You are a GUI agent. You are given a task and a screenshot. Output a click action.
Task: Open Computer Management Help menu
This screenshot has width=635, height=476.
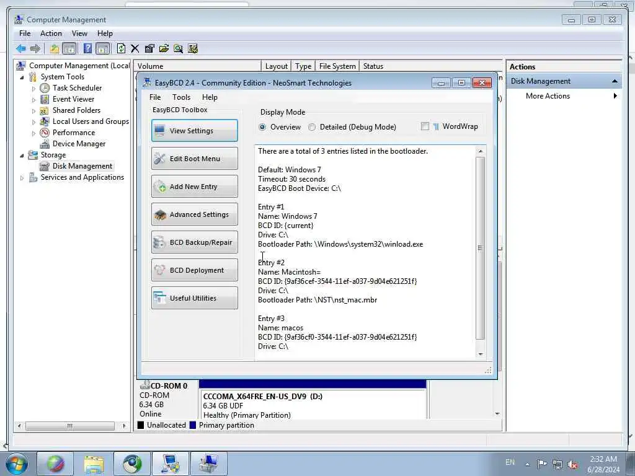coord(105,33)
